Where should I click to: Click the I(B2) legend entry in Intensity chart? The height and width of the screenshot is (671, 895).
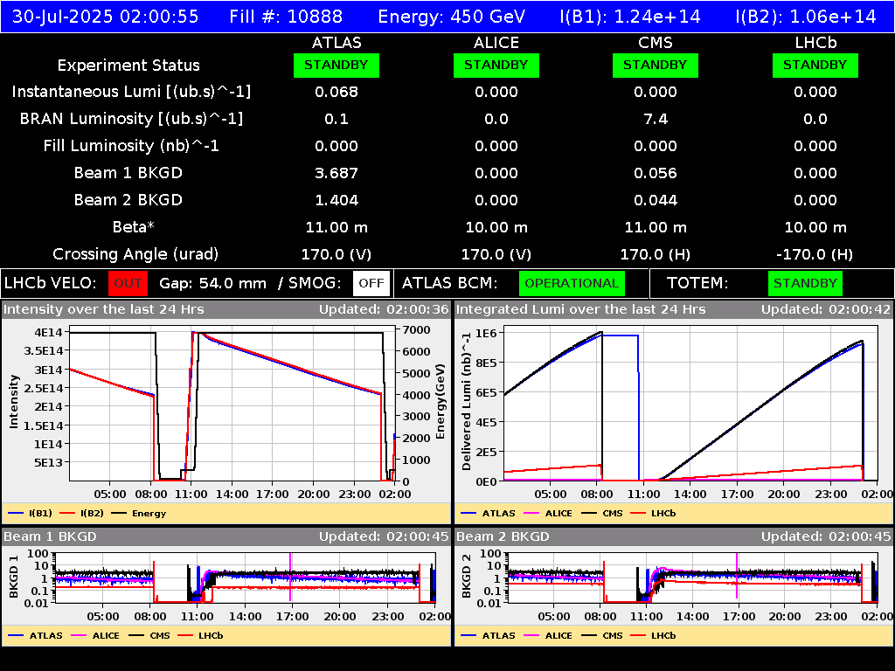tap(82, 514)
